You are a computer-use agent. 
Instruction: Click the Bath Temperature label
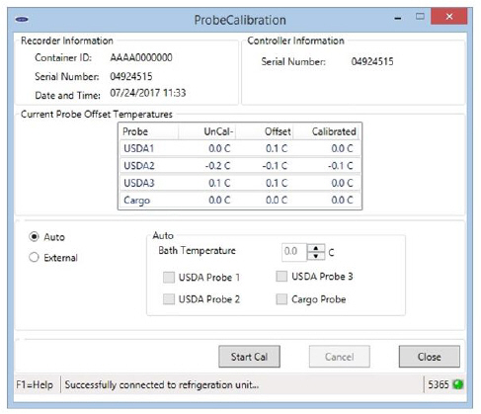click(x=197, y=251)
